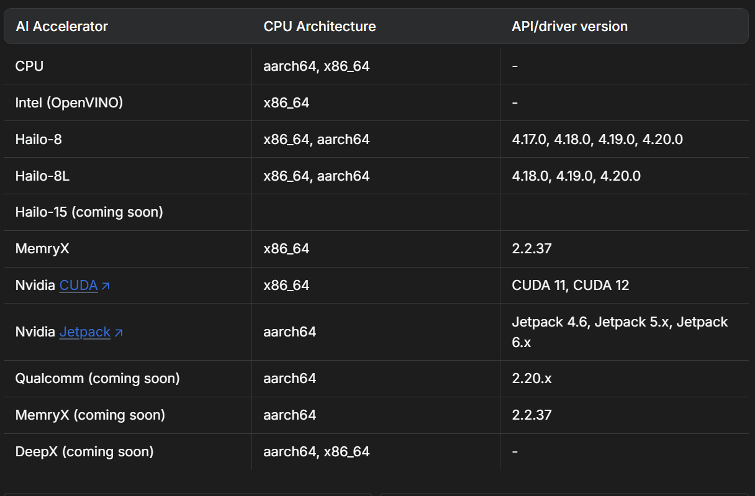Select the Intel (OpenVINO) row label
The width and height of the screenshot is (755, 496).
[69, 102]
